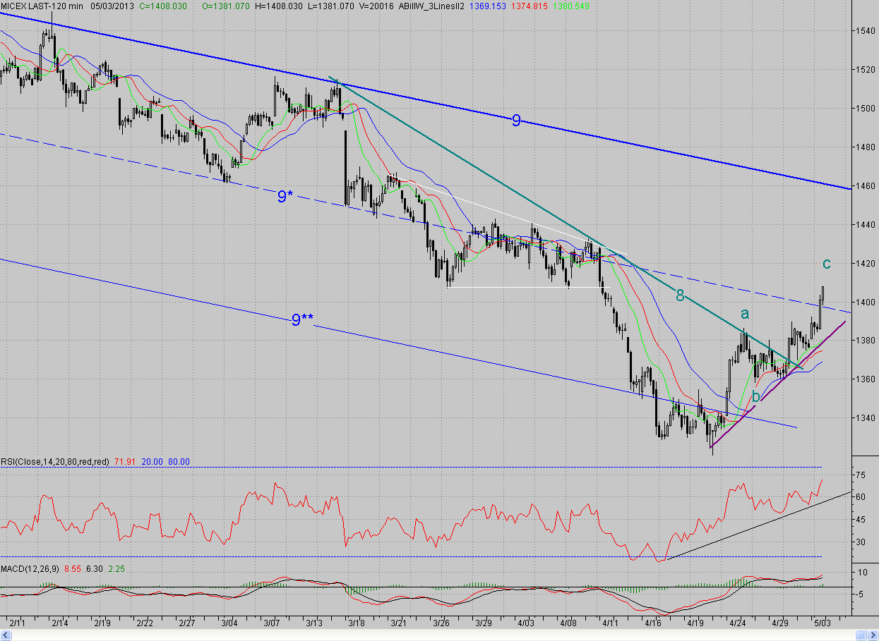Click the 4/16 date marker on time axis
879x641 pixels.
point(653,623)
